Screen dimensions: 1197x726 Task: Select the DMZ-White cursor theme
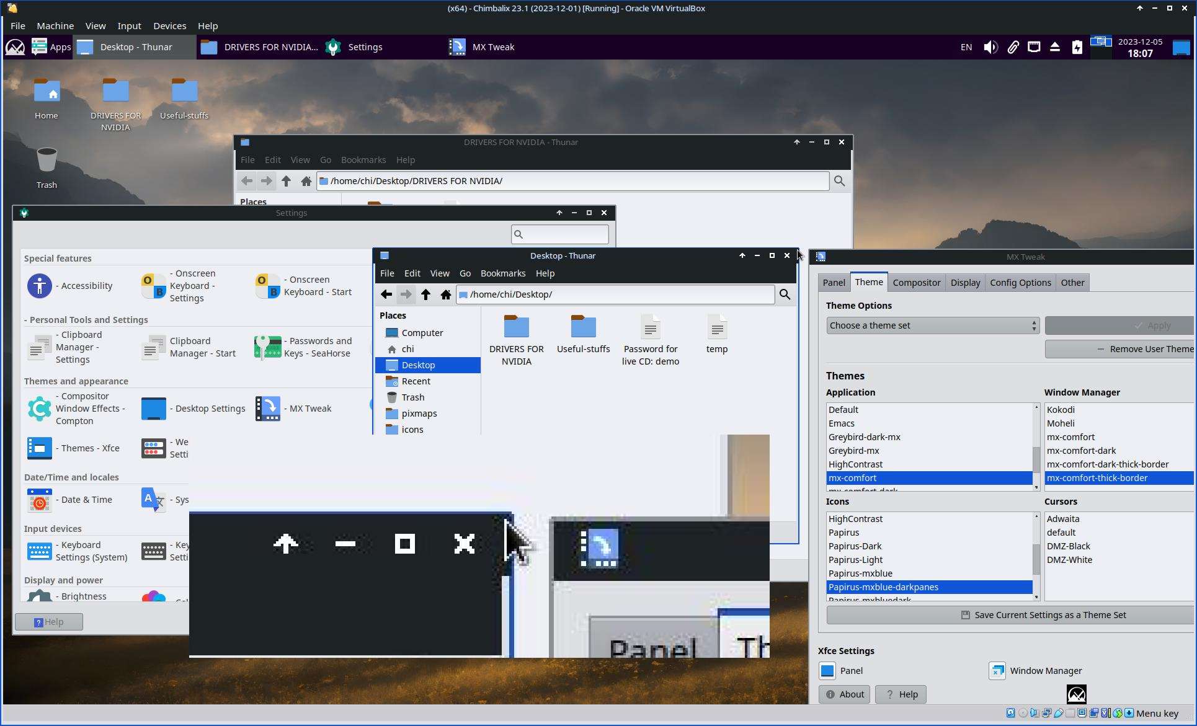point(1069,560)
